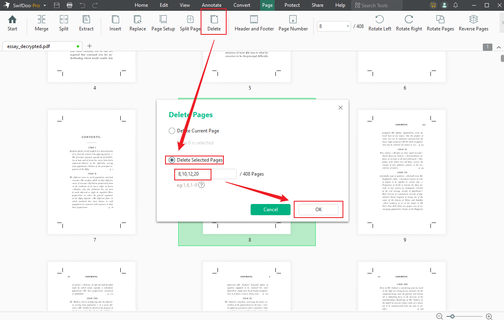Select the Delete Selected Pages option

coord(171,160)
